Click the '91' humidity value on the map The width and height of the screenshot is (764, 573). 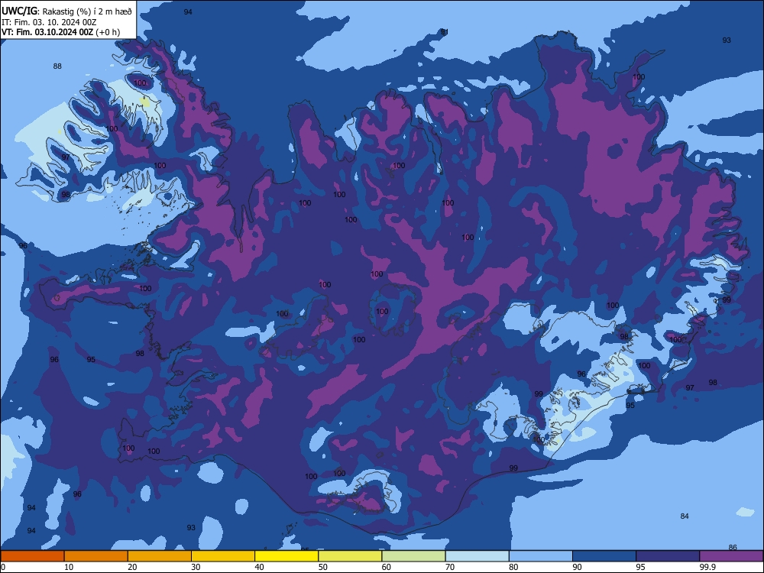445,32
